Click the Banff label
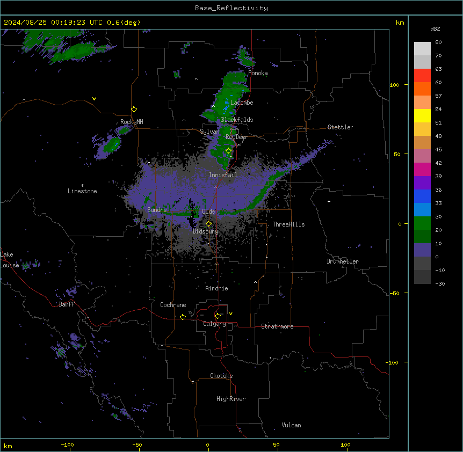This screenshot has height=452, width=463. [x=67, y=304]
